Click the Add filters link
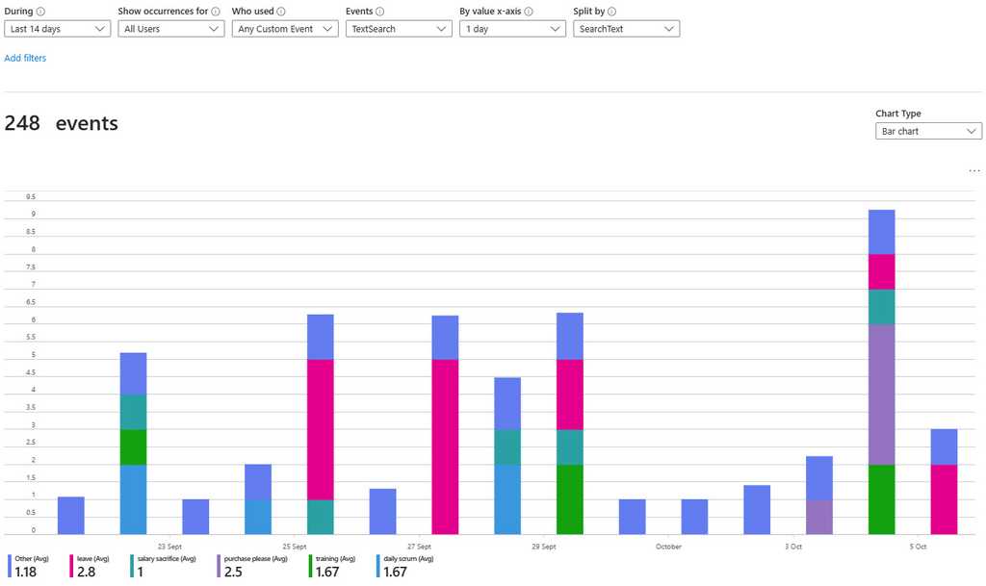 tap(25, 58)
